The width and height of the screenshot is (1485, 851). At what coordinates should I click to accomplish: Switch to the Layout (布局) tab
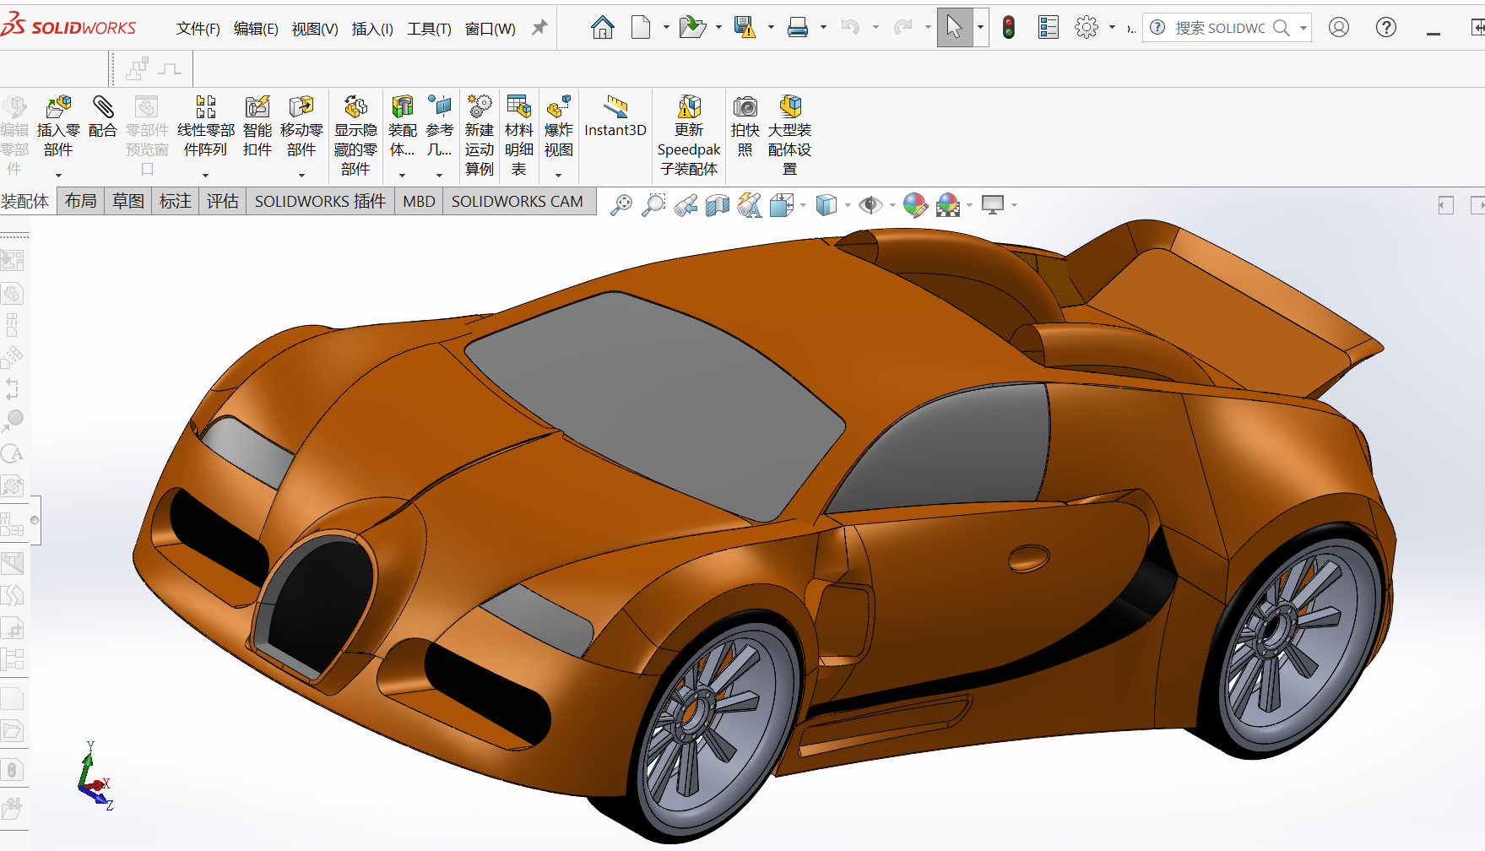point(81,201)
